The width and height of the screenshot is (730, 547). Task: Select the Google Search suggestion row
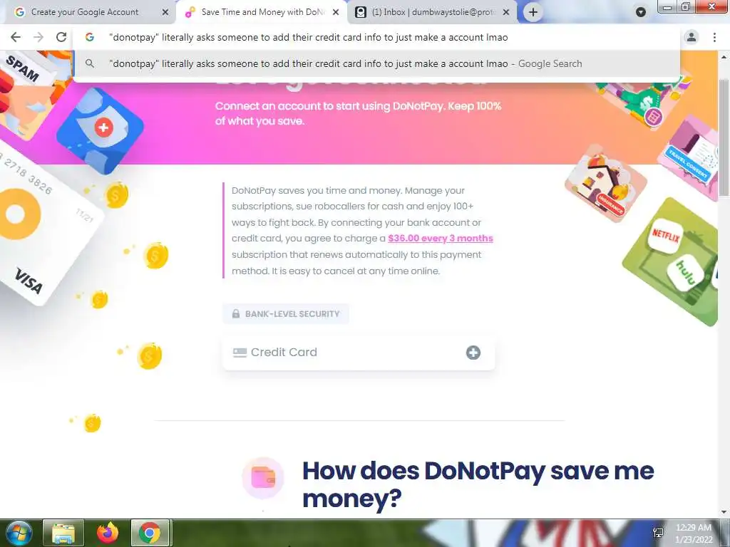point(376,63)
